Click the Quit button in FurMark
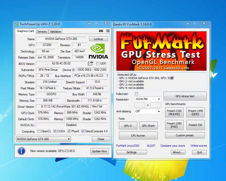The image size is (226, 181). pos(199,152)
